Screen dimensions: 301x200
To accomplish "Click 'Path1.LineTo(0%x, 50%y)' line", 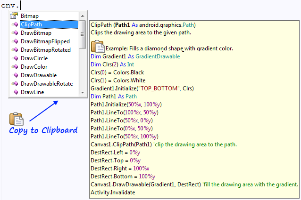I will coord(122,128).
